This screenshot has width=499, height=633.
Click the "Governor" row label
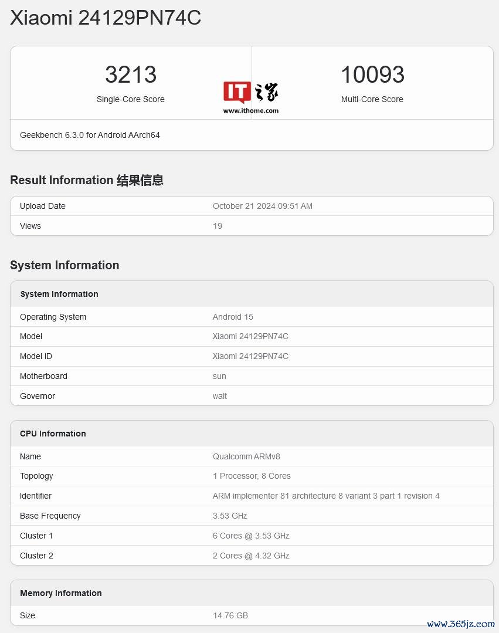click(38, 396)
